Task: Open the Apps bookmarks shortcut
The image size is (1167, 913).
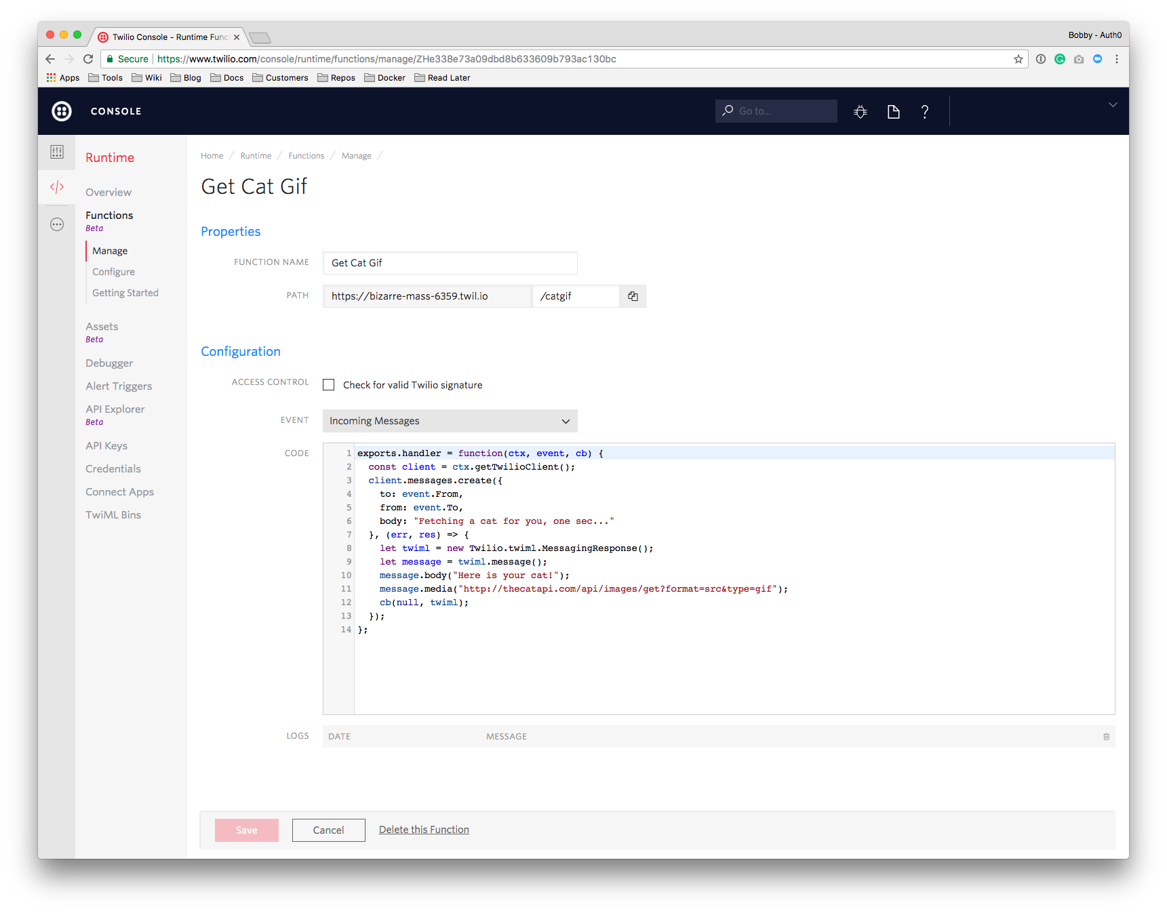Action: tap(63, 78)
